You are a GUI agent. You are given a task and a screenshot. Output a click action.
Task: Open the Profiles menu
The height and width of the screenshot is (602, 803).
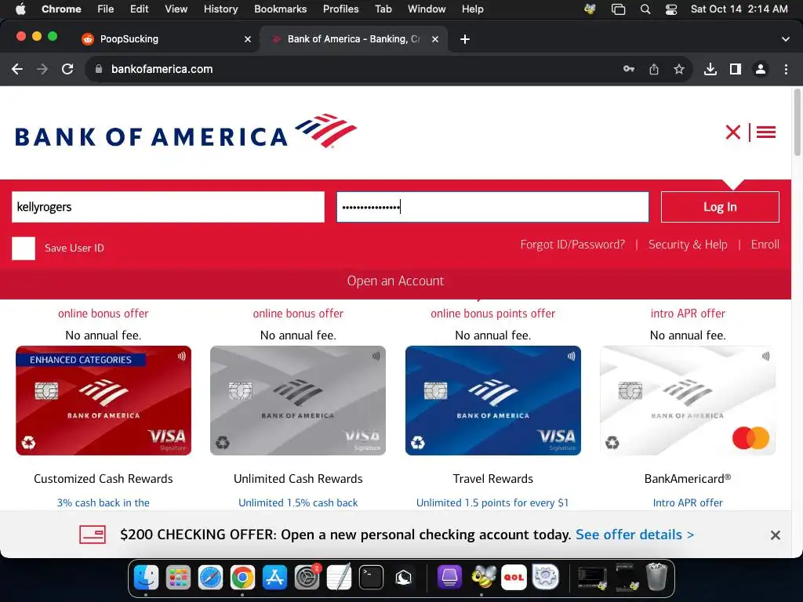[x=340, y=9]
